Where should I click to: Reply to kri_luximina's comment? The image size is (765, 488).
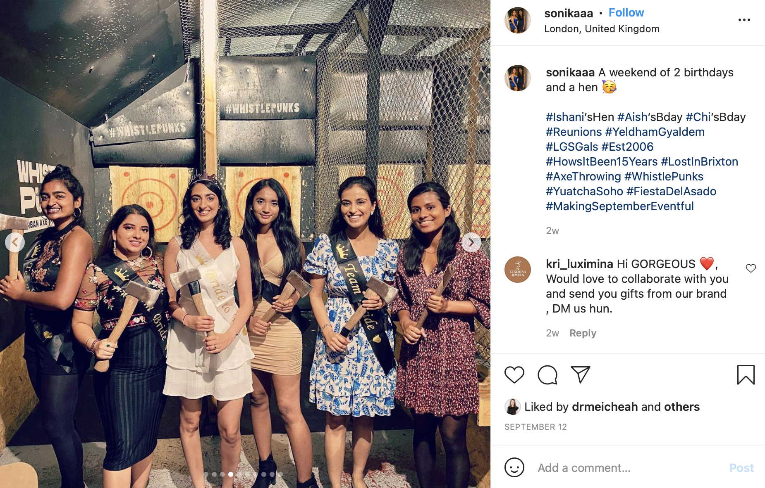pos(583,333)
